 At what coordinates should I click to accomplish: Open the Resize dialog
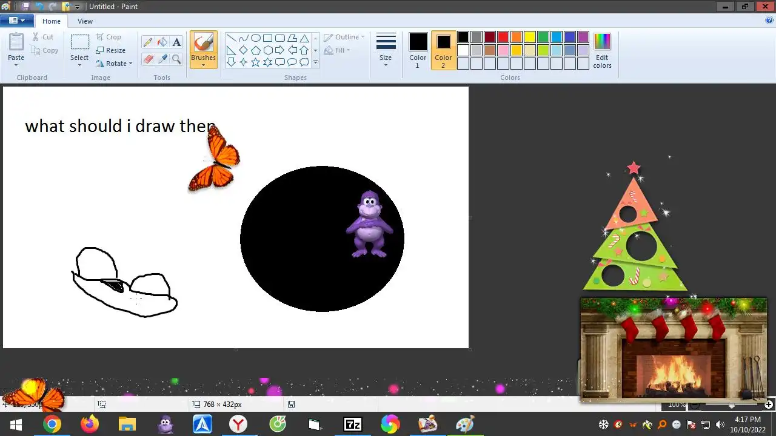(110, 50)
